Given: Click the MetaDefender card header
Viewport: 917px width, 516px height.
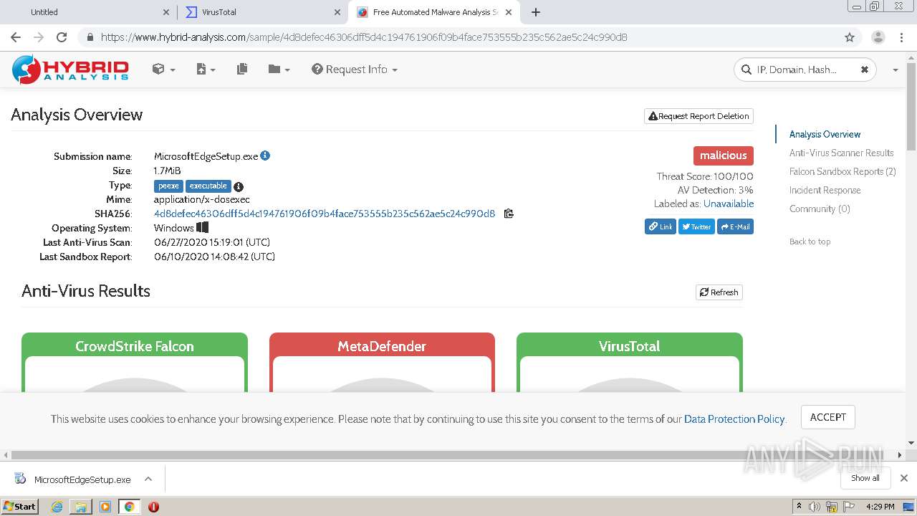Looking at the screenshot, I should click(382, 346).
